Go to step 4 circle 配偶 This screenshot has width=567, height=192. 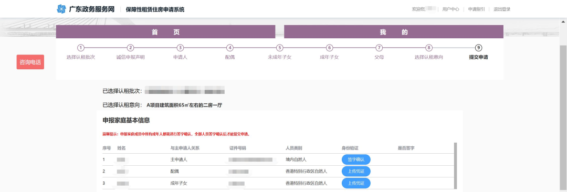(x=229, y=48)
